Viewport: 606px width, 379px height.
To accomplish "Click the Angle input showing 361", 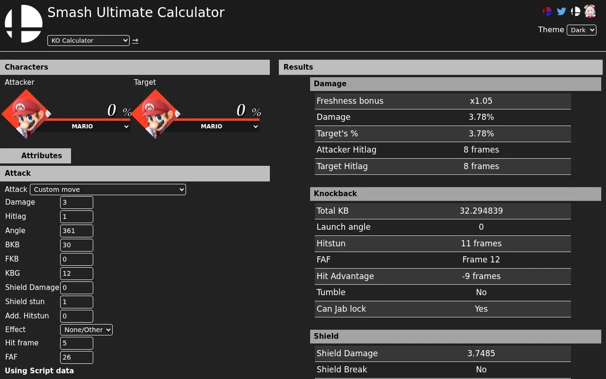I will [77, 231].
